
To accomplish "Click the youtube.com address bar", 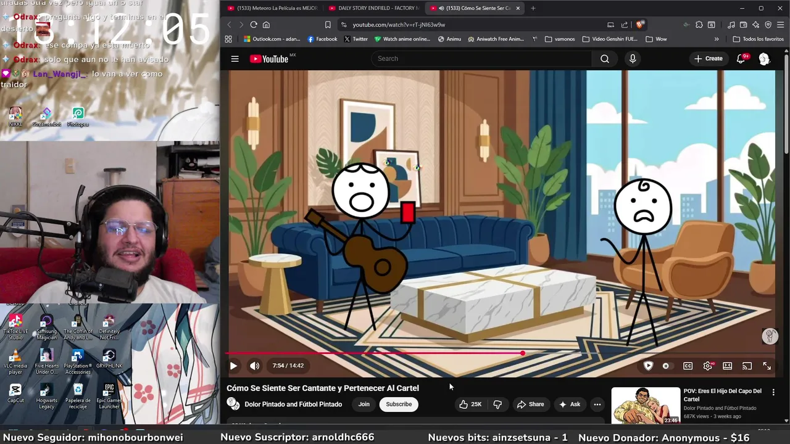I will pyautogui.click(x=472, y=25).
